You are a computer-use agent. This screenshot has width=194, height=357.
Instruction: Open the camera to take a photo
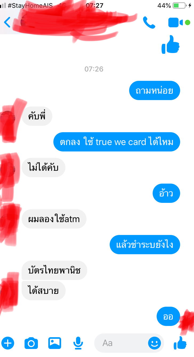(31, 343)
